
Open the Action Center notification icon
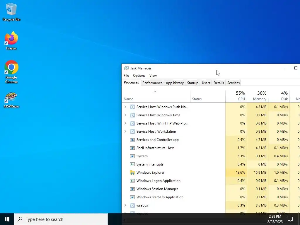click(x=290, y=219)
